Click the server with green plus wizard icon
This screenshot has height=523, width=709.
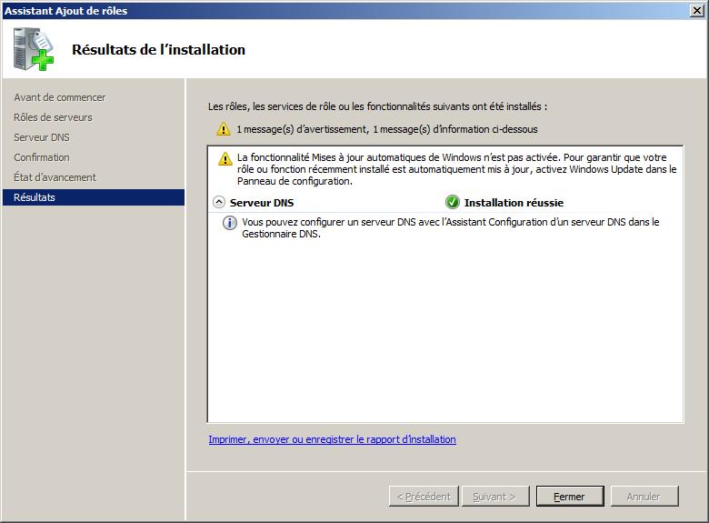tap(33, 49)
